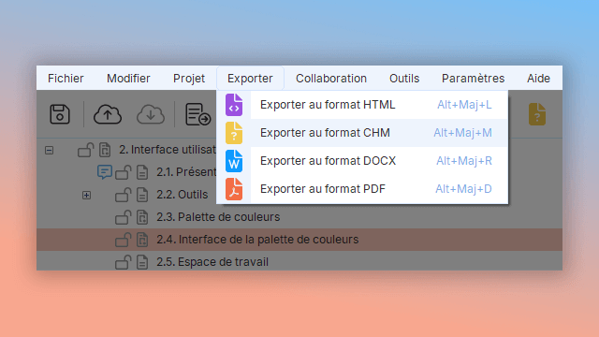Open the Paramètres menu
599x337 pixels.
click(473, 79)
